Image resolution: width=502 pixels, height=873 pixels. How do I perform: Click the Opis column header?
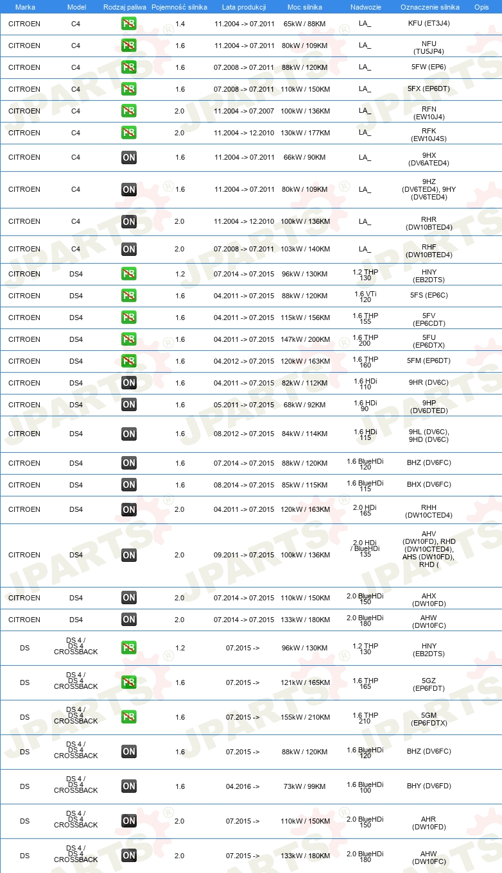click(481, 7)
